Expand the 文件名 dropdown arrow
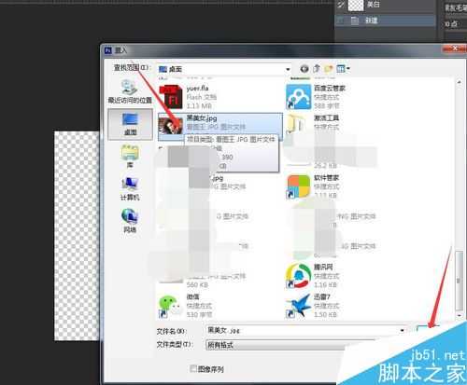Screen dimensions: 467x385 [403, 330]
